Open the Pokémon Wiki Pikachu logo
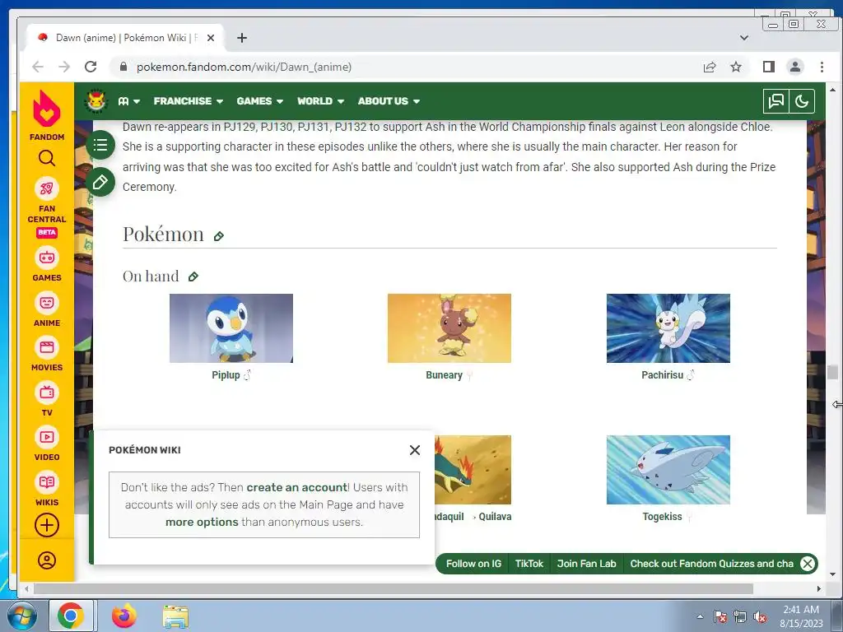 click(96, 100)
